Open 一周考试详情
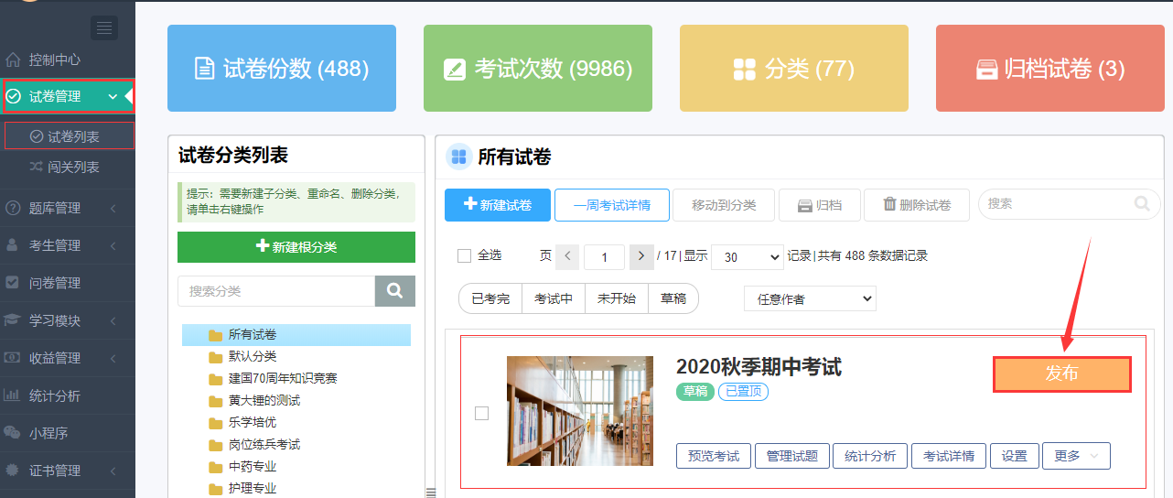 (x=612, y=205)
